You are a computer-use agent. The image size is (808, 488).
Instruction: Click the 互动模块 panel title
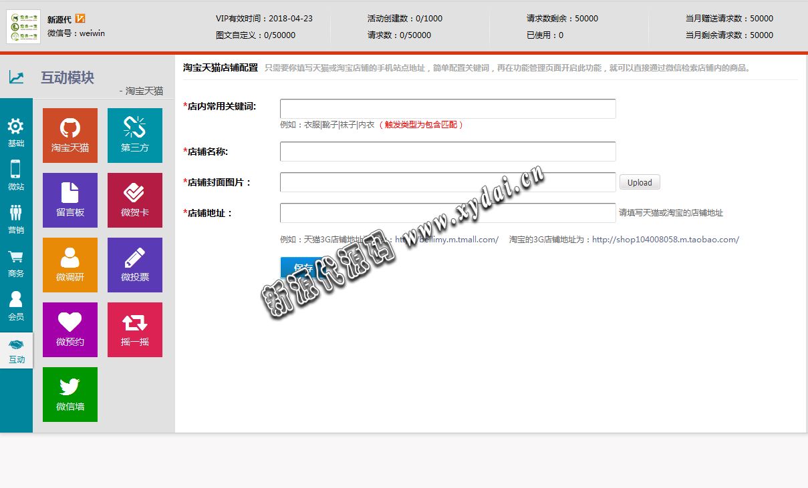[x=68, y=77]
